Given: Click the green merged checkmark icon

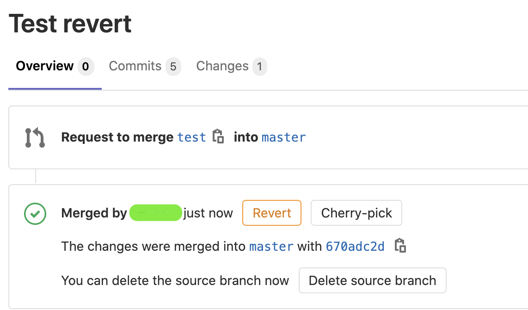Looking at the screenshot, I should coord(35,214).
